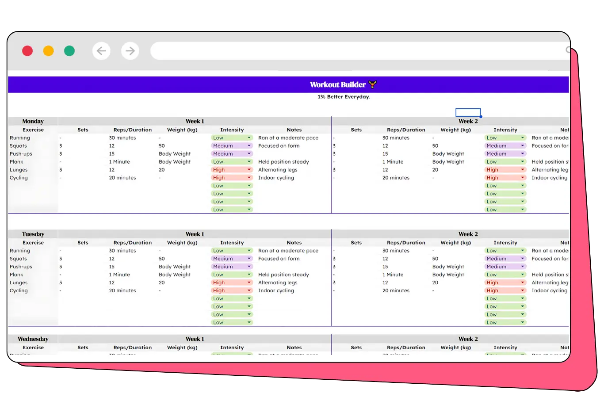The height and width of the screenshot is (420, 604).
Task: Click the Wednesday day header cell
Action: point(33,339)
